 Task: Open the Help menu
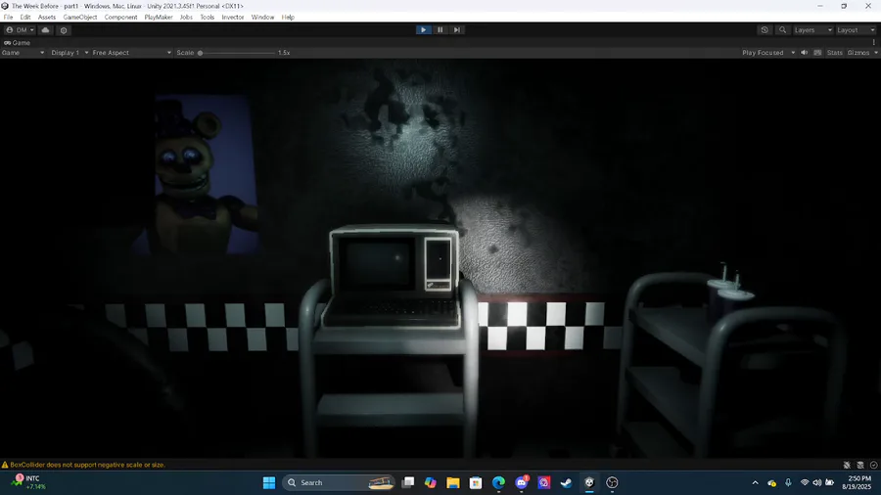coord(288,17)
